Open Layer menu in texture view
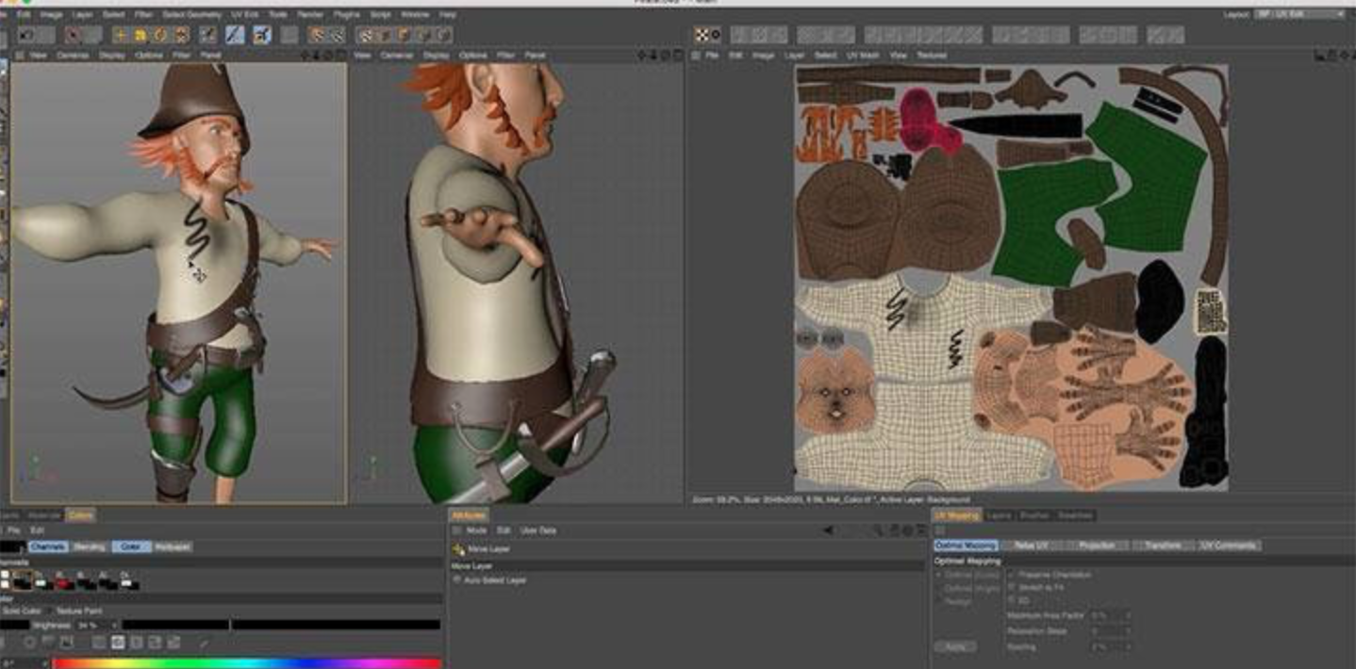 793,56
